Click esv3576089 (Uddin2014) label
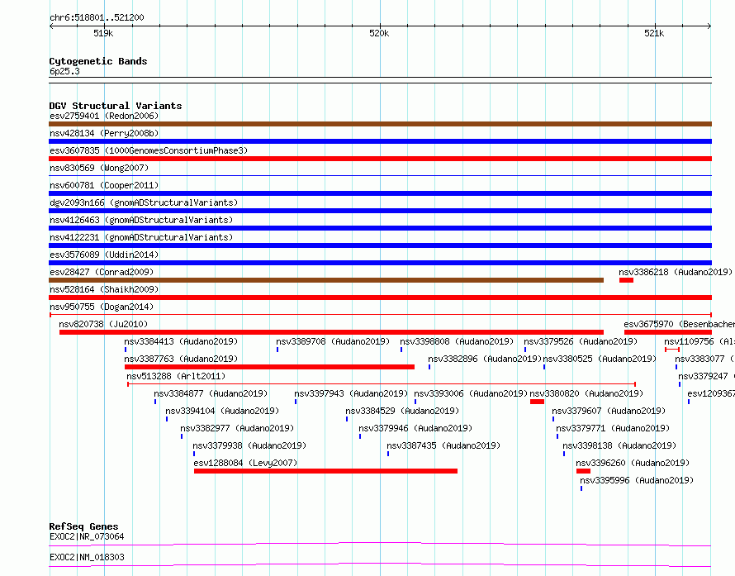Viewport: 735px width, 576px height. (x=104, y=255)
